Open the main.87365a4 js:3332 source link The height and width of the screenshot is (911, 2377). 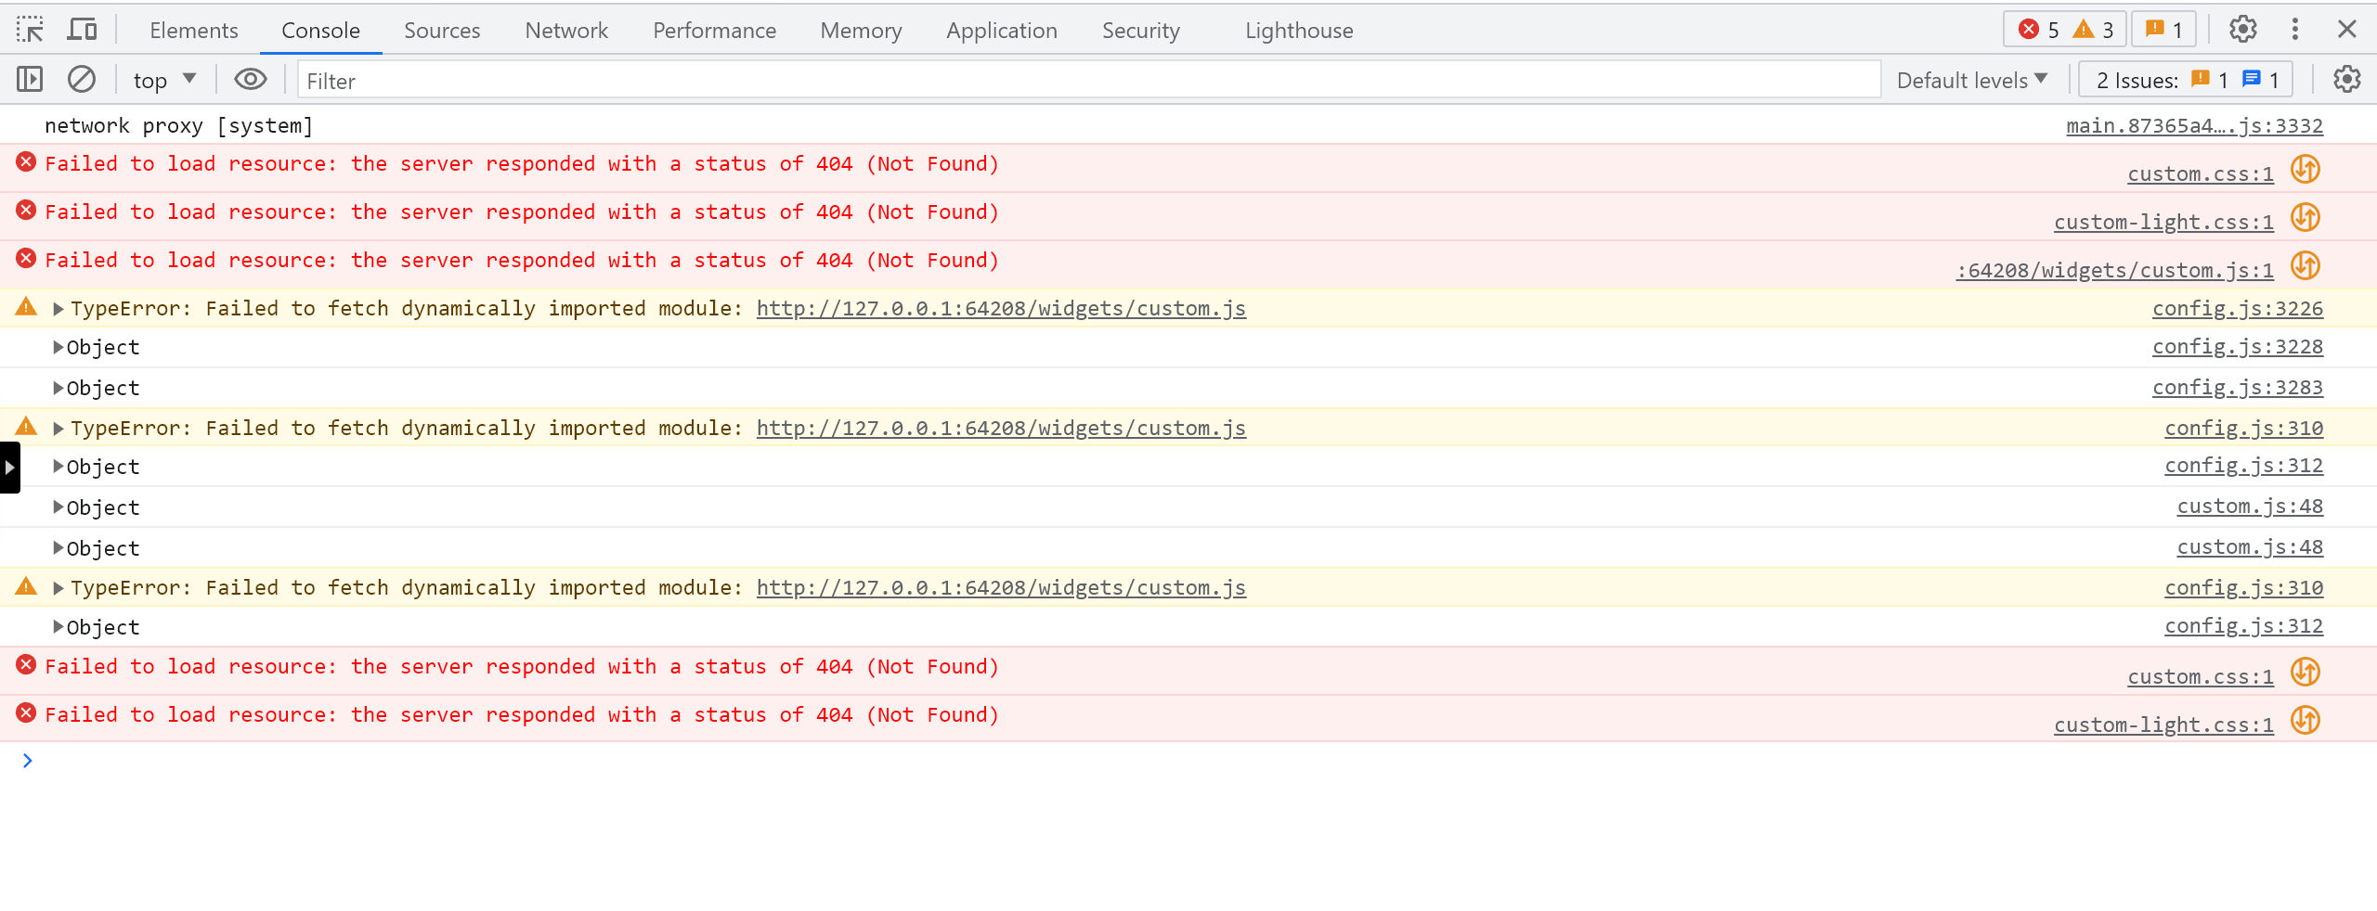pyautogui.click(x=2194, y=126)
